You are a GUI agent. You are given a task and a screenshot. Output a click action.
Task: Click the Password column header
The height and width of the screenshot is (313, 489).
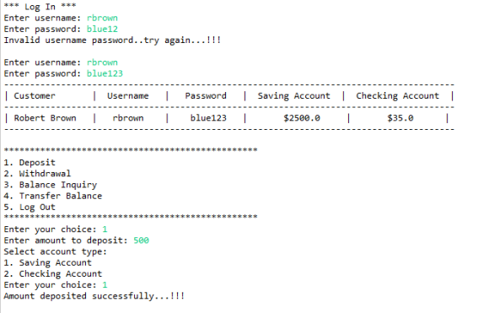pyautogui.click(x=206, y=96)
